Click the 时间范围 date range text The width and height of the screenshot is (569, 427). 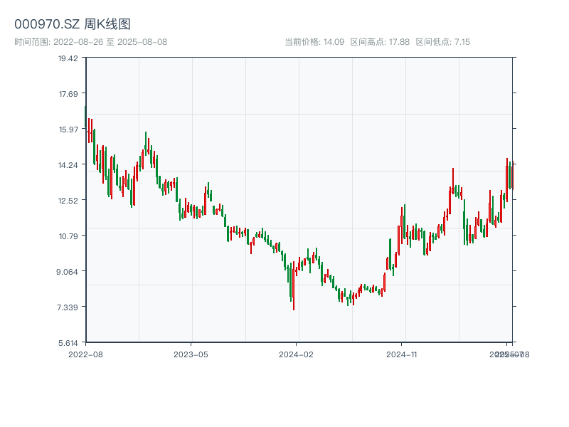point(90,42)
